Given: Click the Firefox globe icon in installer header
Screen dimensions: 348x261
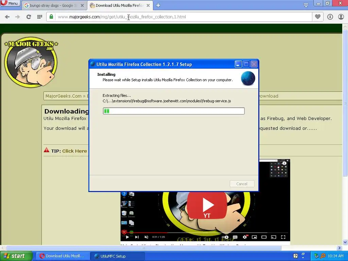Looking at the screenshot, I should [248, 79].
